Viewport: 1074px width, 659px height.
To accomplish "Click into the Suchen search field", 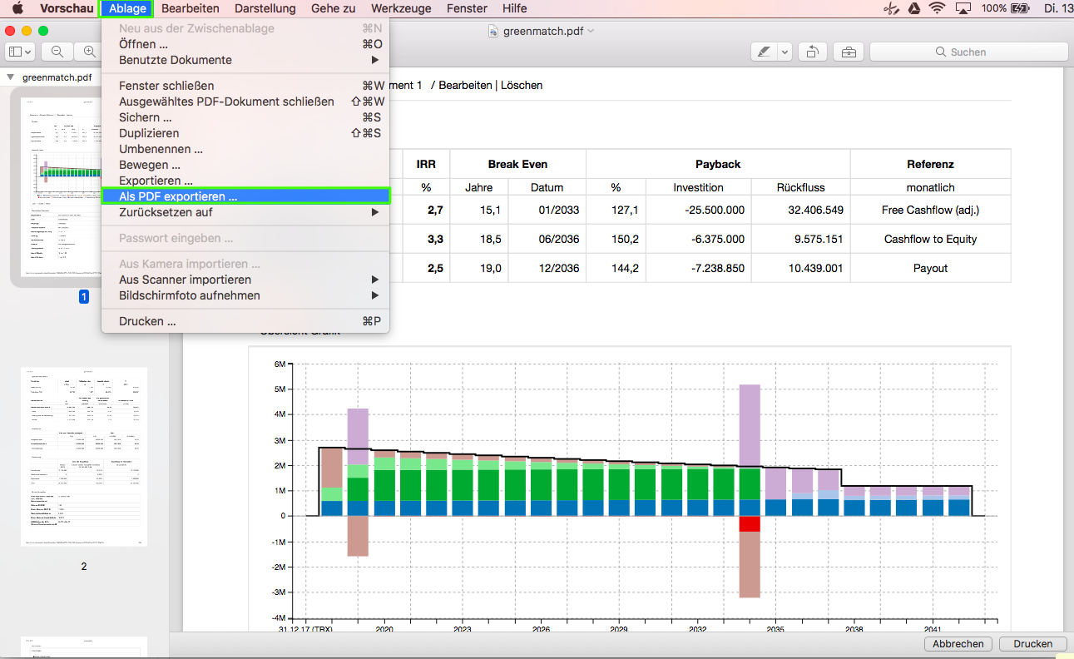I will tap(968, 52).
